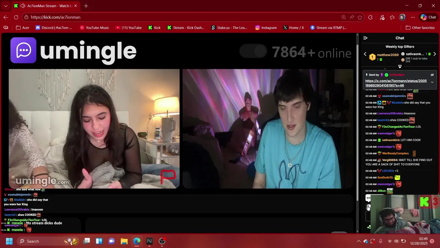This screenshot has height=248, width=440.
Task: Switch to Microsoft Edge on taskbar
Action: (137, 241)
